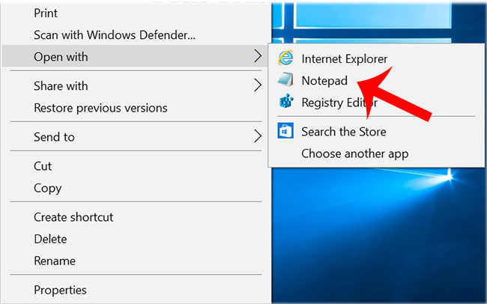Viewport: 487px width, 304px height.
Task: Open the Send to menu entry
Action: 55,137
